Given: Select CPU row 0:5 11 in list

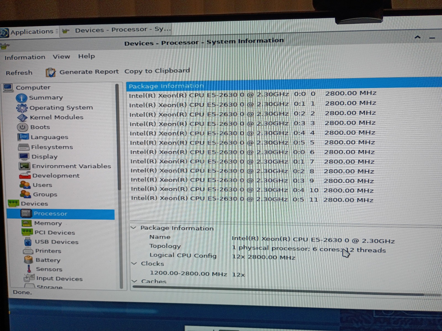Looking at the screenshot, I should tap(252, 199).
